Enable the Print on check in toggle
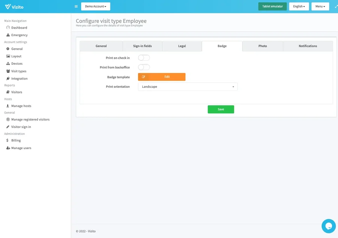This screenshot has width=338, height=238. tap(144, 58)
